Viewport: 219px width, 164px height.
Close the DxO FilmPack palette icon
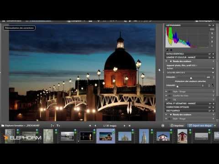pos(214,111)
